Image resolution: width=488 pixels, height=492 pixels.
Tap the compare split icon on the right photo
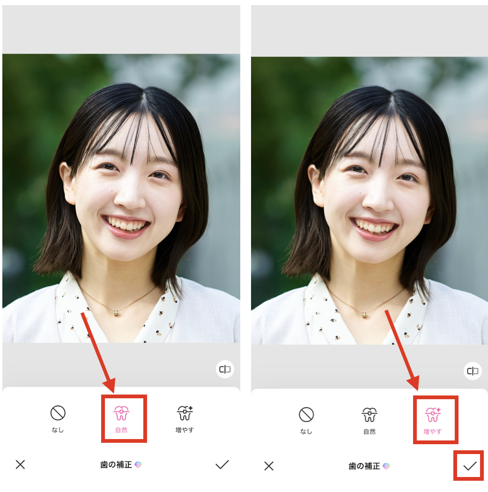(472, 371)
